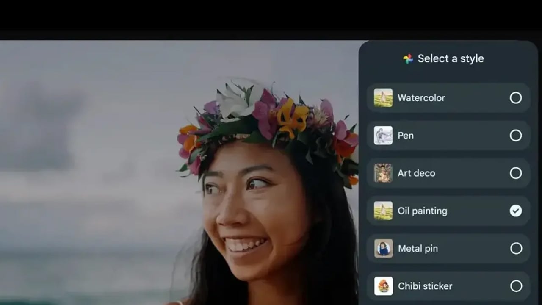Select the Watercolor radio button
Screen dimensions: 542x305
(516, 98)
